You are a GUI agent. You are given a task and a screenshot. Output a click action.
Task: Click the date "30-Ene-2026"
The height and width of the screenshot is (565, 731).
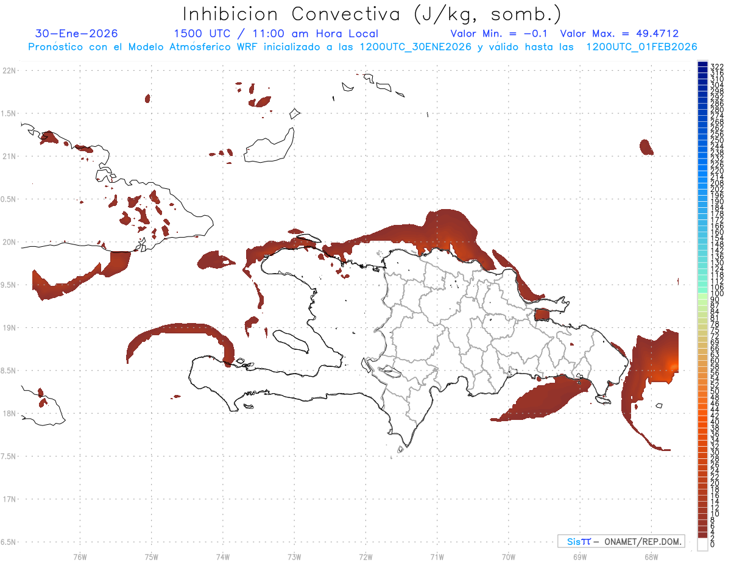(77, 34)
